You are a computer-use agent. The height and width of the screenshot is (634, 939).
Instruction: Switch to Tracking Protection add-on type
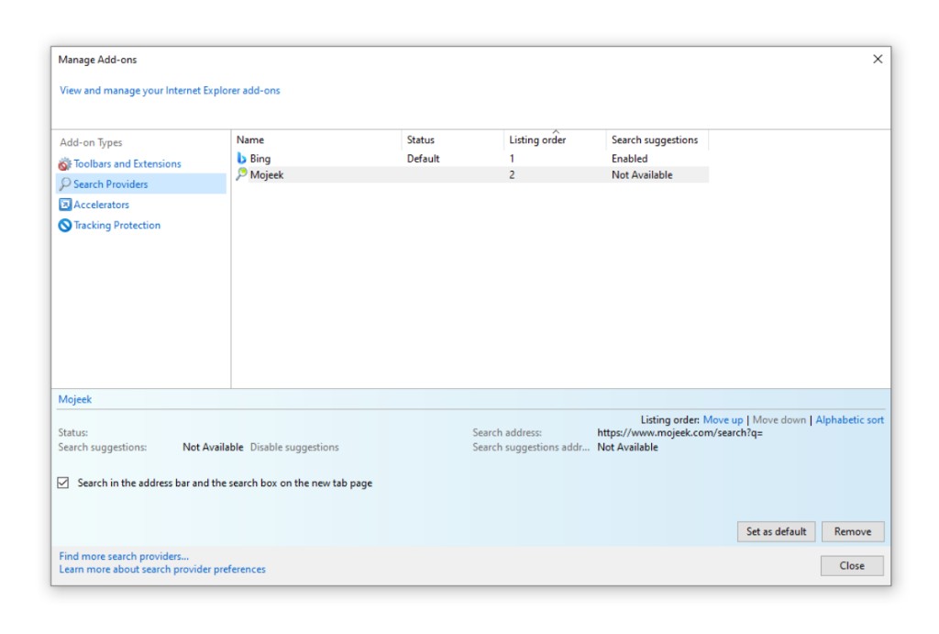pos(116,226)
